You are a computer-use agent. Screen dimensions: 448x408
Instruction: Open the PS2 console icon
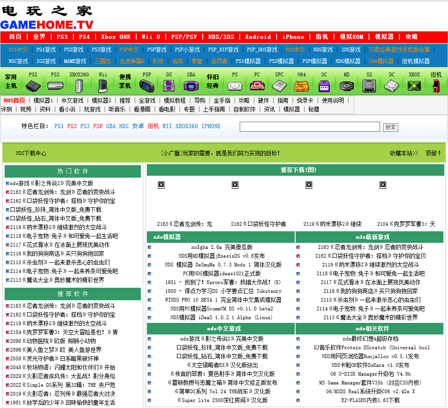tap(33, 86)
